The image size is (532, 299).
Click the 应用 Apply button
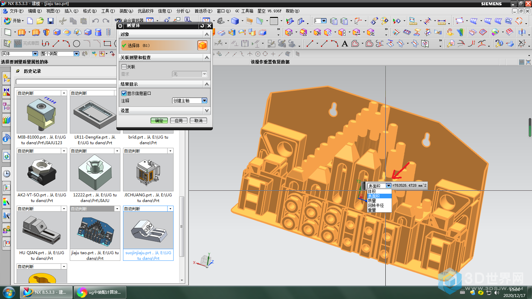tap(179, 121)
